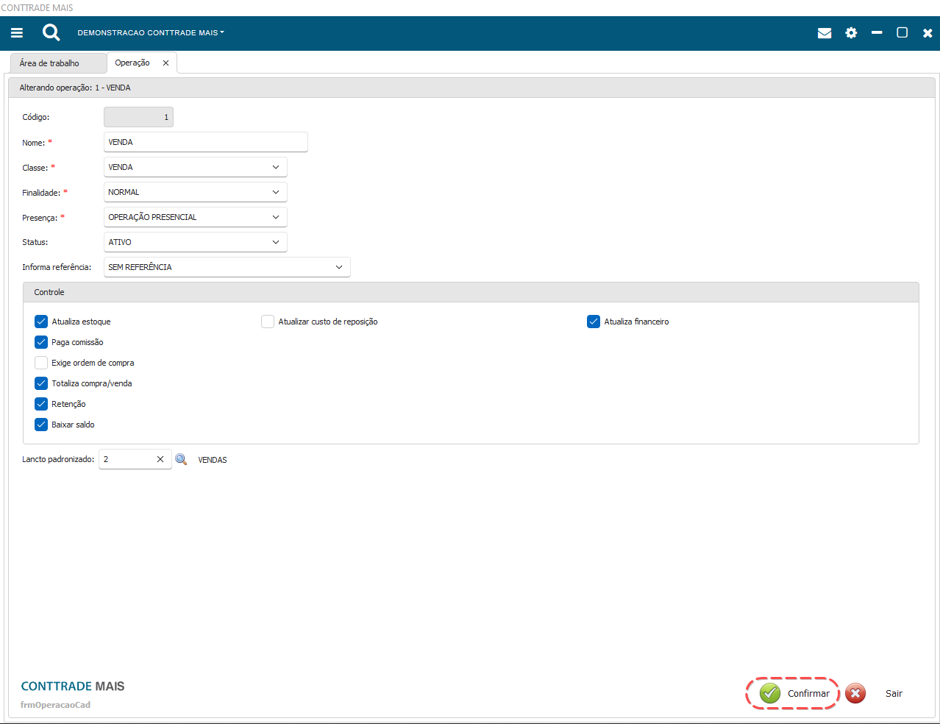The width and height of the screenshot is (940, 724).
Task: Open DEMONSTRACAO CONTTRADE MAIS company menu
Action: [x=150, y=33]
